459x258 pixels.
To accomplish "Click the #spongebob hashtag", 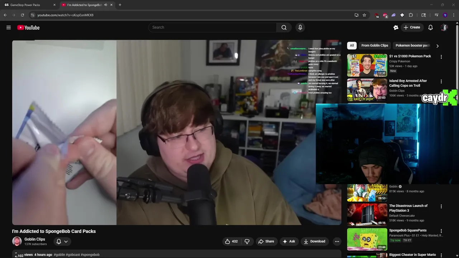I will [90, 255].
